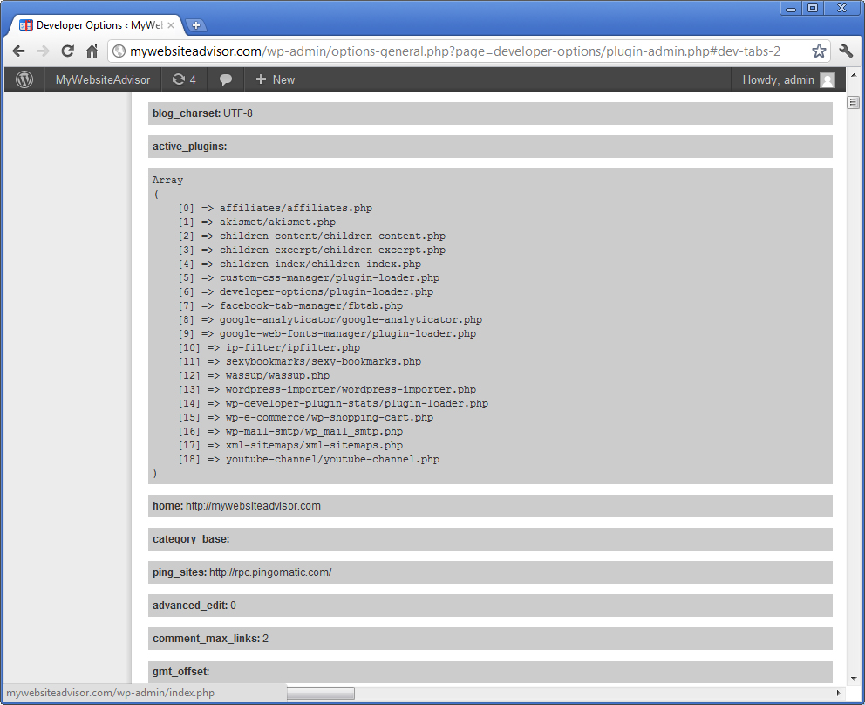Click children-excerpt/children-excerpt.php entry

tap(332, 250)
